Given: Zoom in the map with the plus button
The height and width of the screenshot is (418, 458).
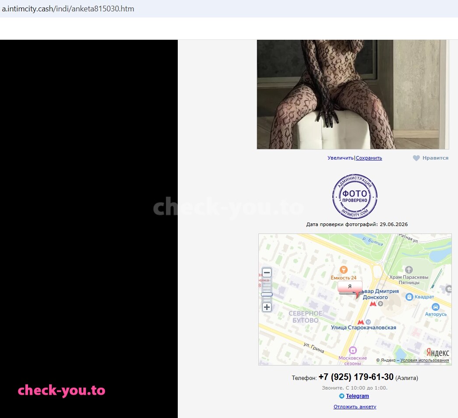Looking at the screenshot, I should coord(267,307).
